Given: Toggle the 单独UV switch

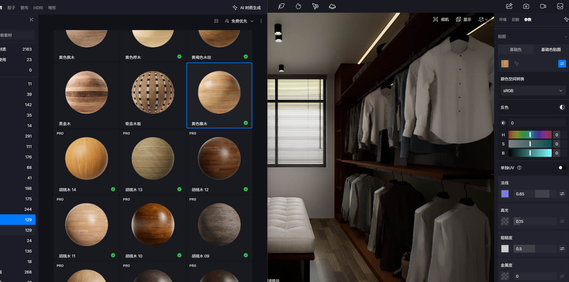Looking at the screenshot, I should 561,168.
